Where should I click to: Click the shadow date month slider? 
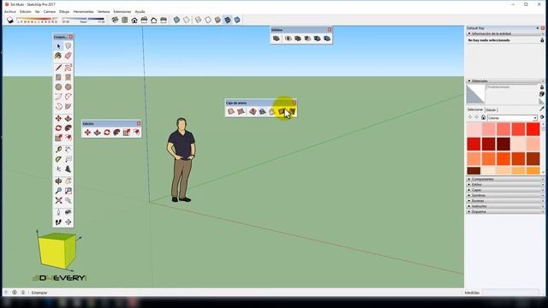point(37,20)
